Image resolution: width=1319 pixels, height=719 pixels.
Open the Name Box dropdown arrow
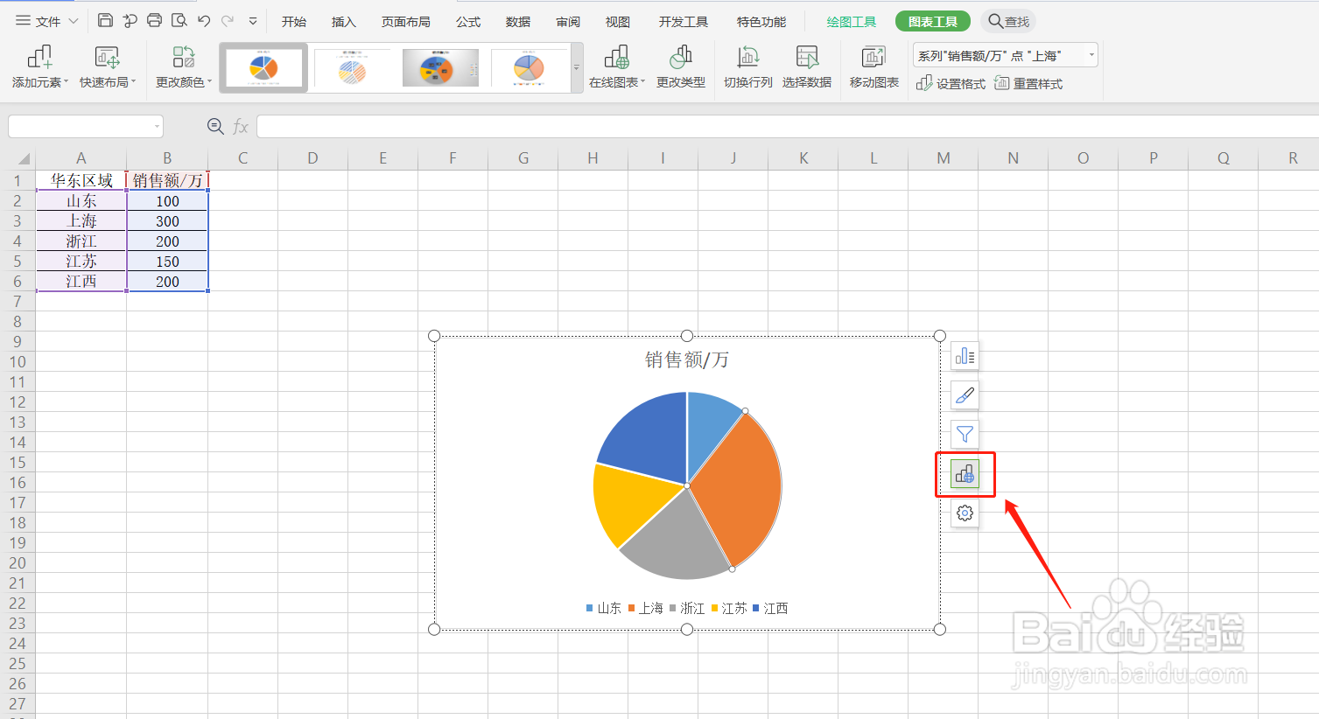158,127
